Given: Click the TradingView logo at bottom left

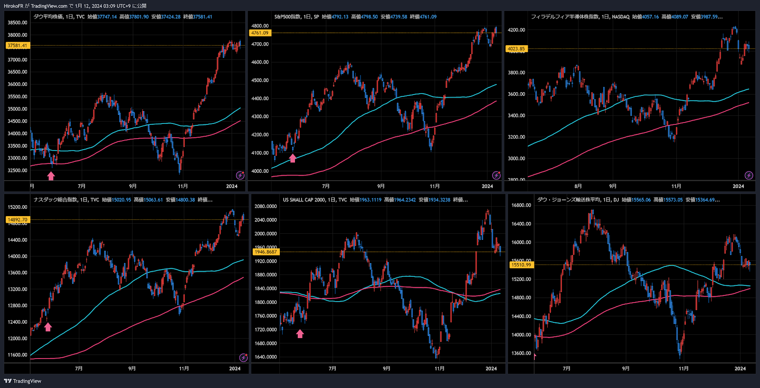Looking at the screenshot, I should click(22, 381).
